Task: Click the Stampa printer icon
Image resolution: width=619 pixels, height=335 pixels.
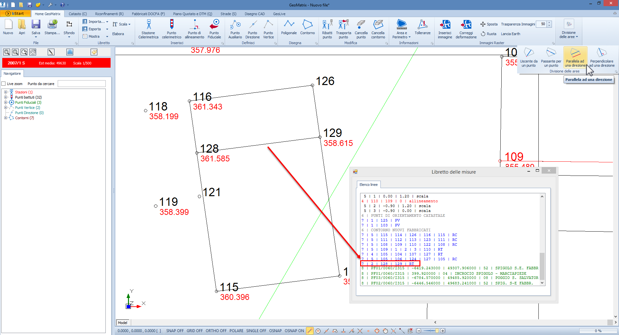Action: [52, 27]
